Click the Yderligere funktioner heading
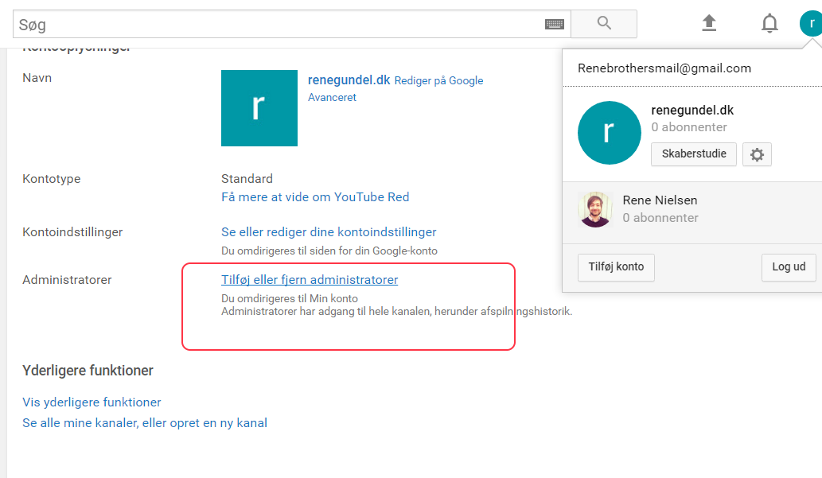The width and height of the screenshot is (822, 478). tap(88, 371)
